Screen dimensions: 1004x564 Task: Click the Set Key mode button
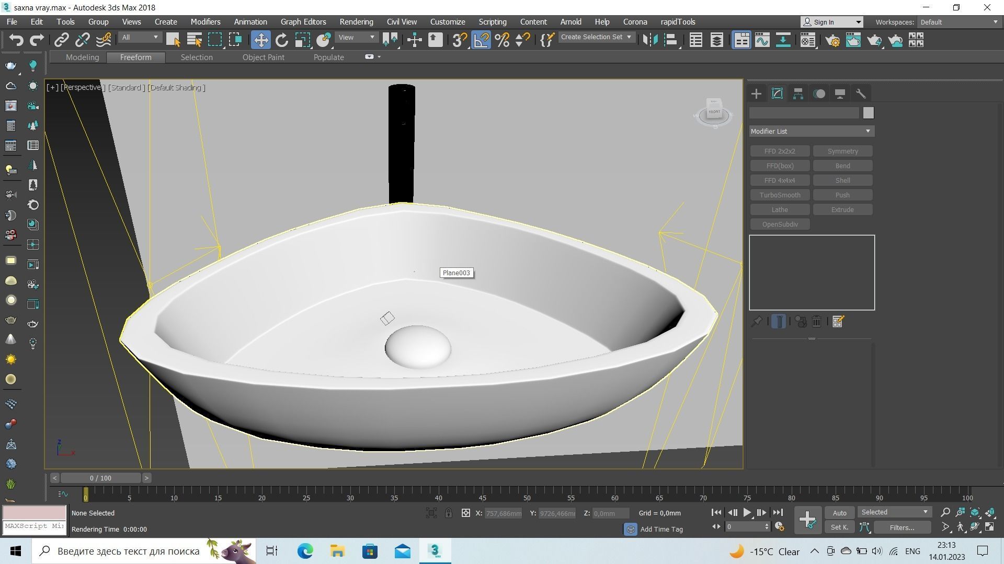pyautogui.click(x=839, y=527)
